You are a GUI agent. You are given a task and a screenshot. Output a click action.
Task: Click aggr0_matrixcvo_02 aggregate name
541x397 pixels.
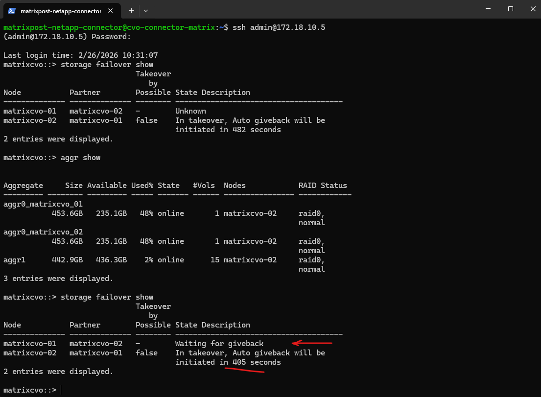tap(43, 232)
